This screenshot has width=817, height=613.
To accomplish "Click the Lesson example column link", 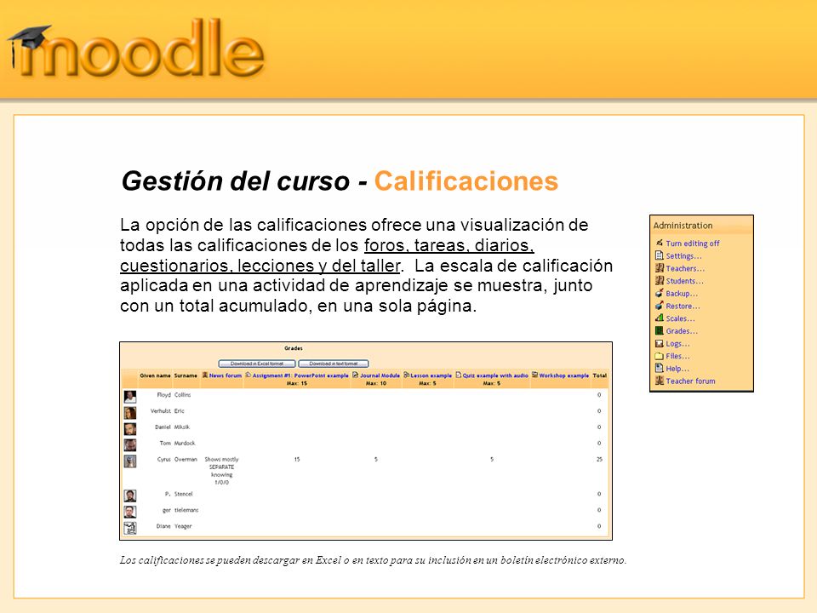I will [431, 375].
